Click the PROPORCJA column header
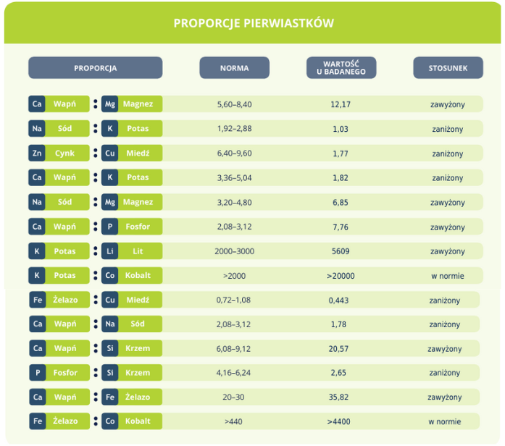Viewport: 505px width, 446px height. click(95, 68)
